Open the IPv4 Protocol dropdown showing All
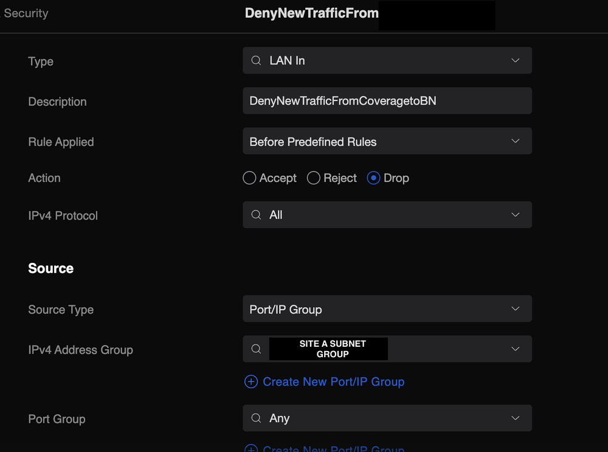This screenshot has width=608, height=452. (387, 215)
